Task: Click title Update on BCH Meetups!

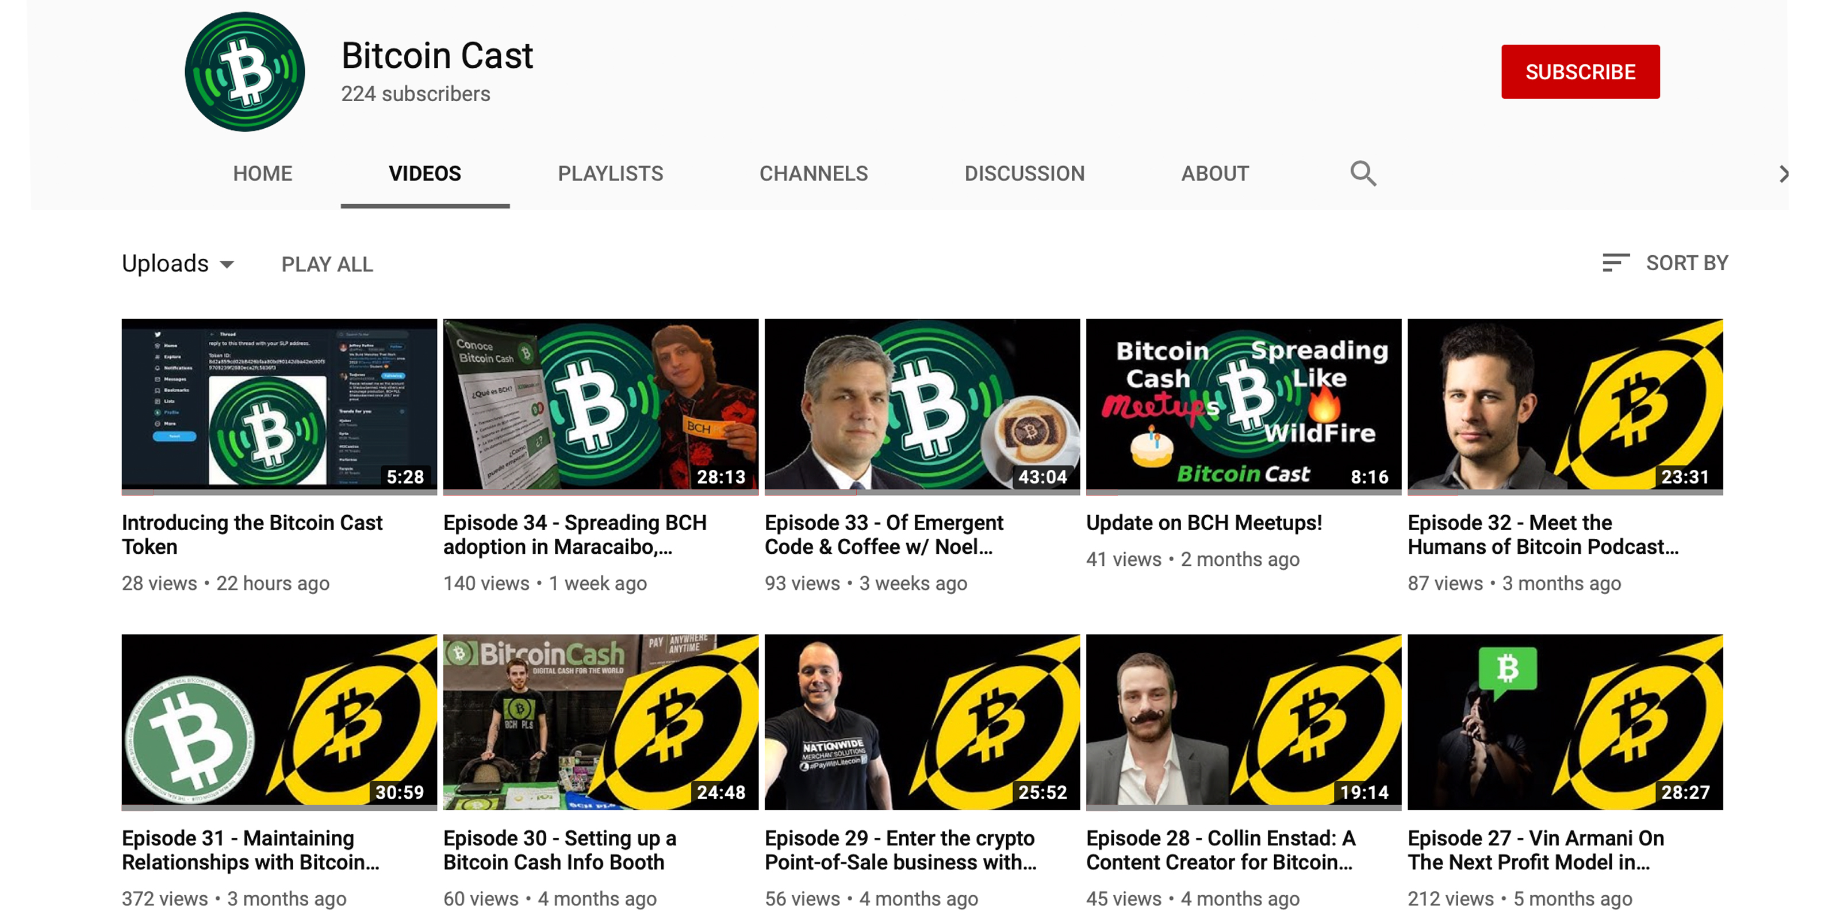Action: [x=1203, y=522]
